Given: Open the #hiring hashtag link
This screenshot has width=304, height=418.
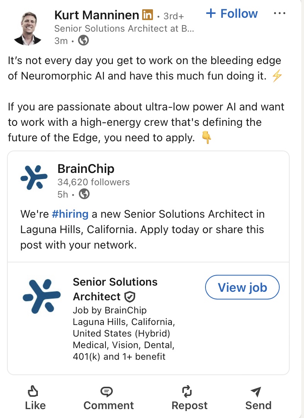Looking at the screenshot, I should point(70,214).
